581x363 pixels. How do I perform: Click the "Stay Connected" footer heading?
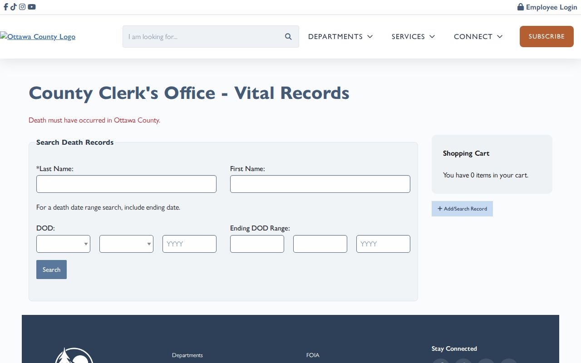coord(454,348)
